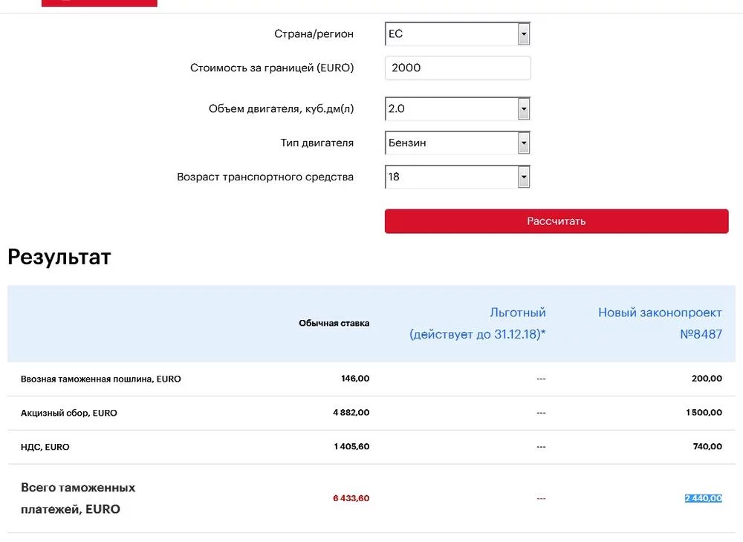
Task: Open the Страна/регион dropdown
Action: [x=457, y=34]
